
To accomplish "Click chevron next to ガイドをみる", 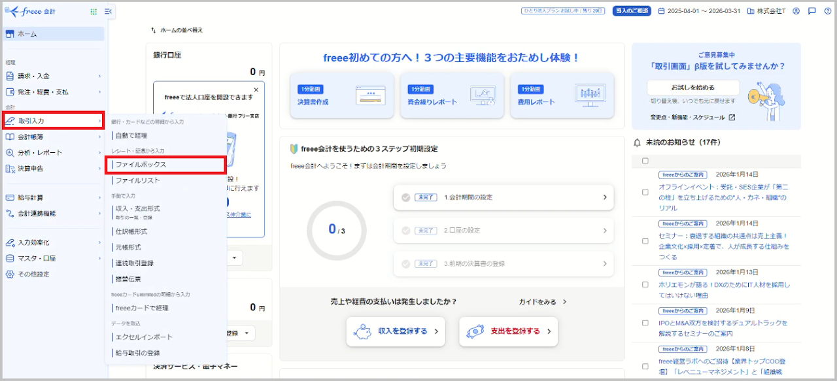I will click(565, 302).
